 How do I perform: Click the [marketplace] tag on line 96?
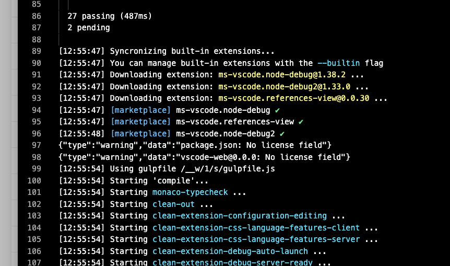140,134
